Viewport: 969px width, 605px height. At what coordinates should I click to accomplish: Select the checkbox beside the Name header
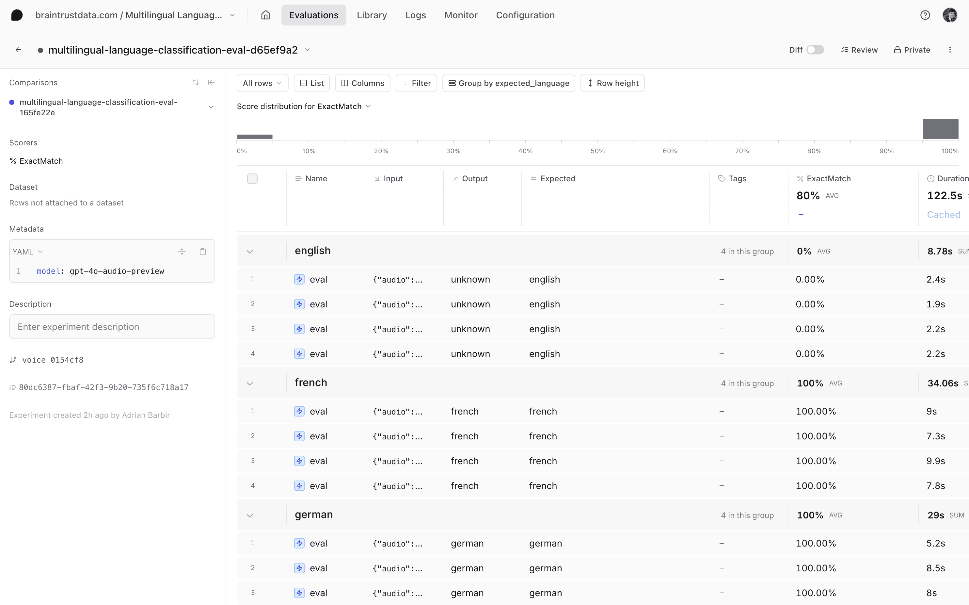tap(252, 178)
